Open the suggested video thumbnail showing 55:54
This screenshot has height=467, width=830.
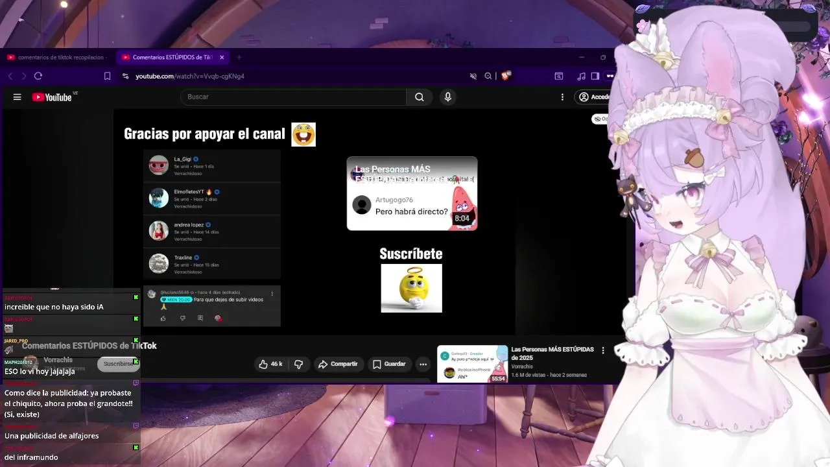coord(473,364)
